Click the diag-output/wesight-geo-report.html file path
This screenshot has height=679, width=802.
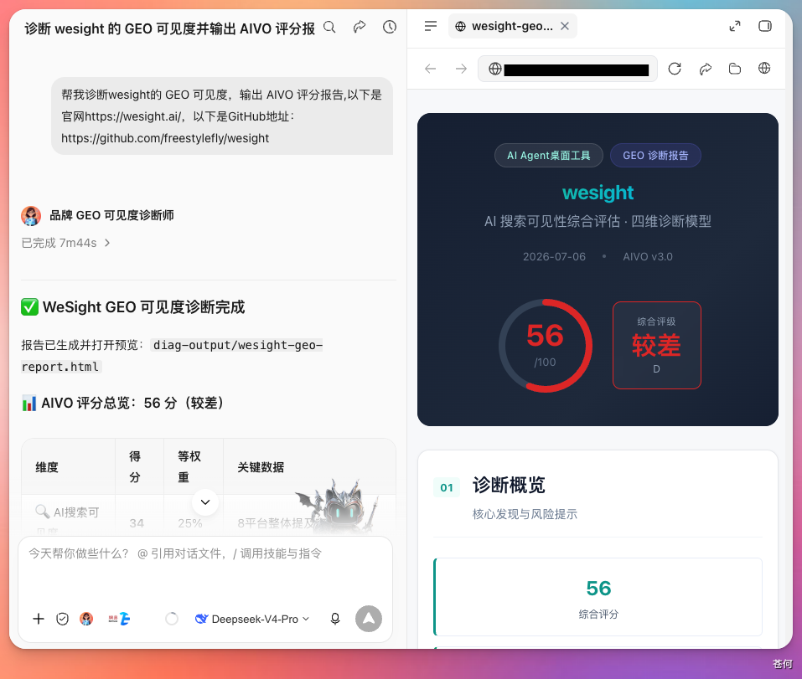(172, 356)
